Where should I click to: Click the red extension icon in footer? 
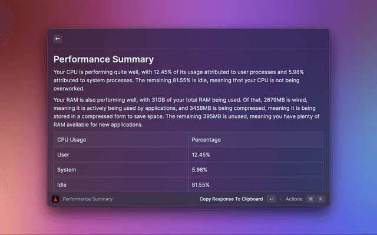coord(55,199)
